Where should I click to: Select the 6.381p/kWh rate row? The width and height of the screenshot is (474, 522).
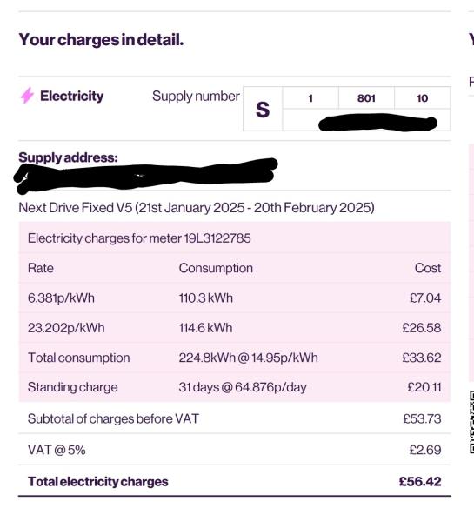pyautogui.click(x=235, y=298)
